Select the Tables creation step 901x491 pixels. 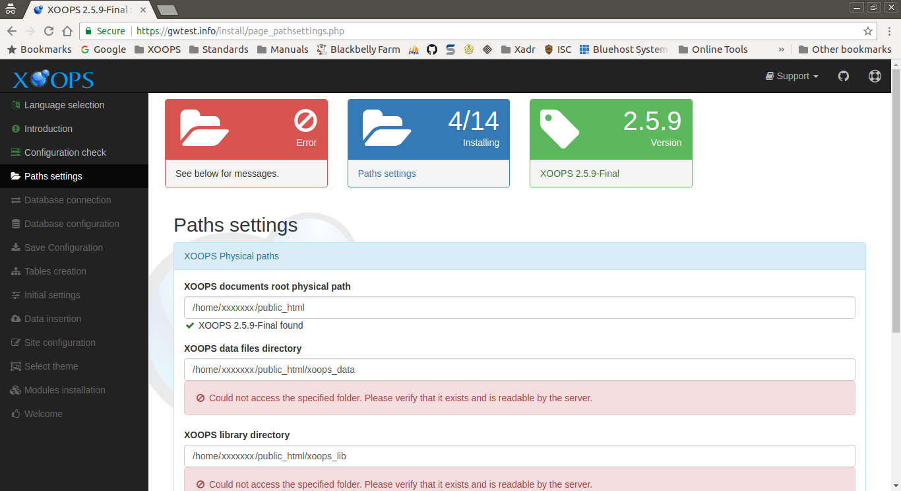[x=55, y=271]
